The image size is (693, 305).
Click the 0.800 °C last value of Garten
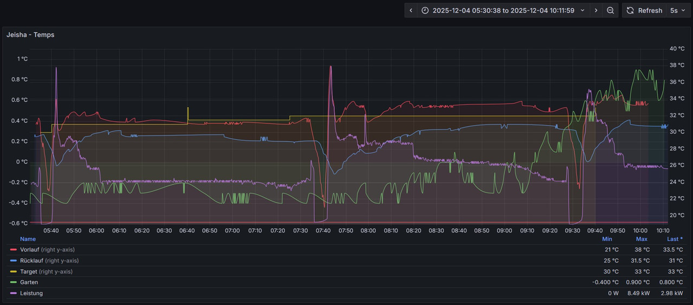pos(671,282)
